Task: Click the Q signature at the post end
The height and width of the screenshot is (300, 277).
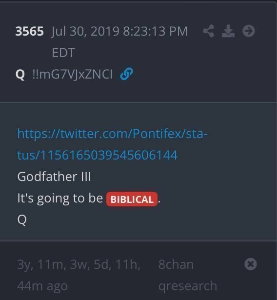Action: [22, 220]
